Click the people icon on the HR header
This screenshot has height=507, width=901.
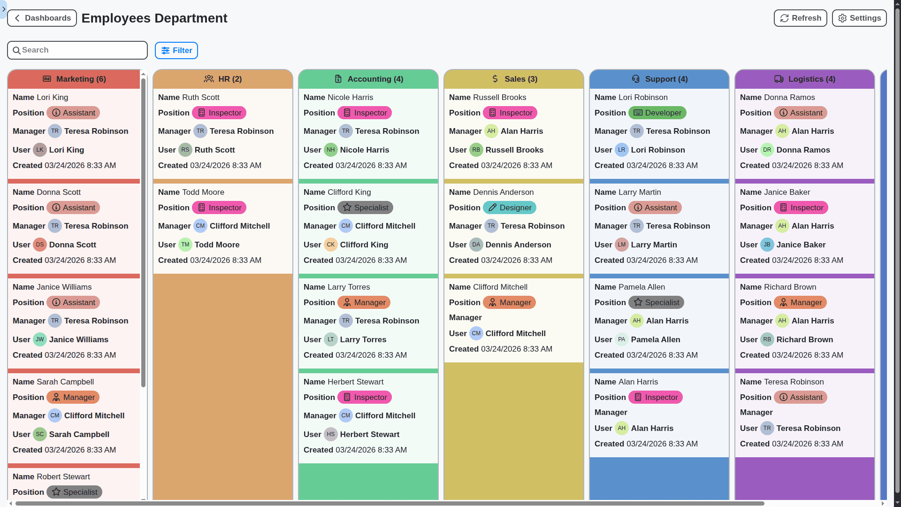pyautogui.click(x=209, y=79)
